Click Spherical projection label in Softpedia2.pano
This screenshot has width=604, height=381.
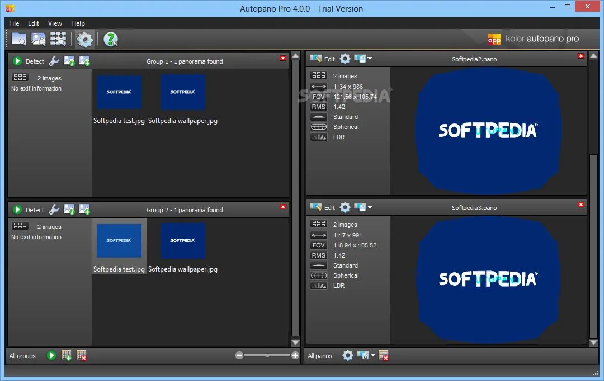click(346, 127)
